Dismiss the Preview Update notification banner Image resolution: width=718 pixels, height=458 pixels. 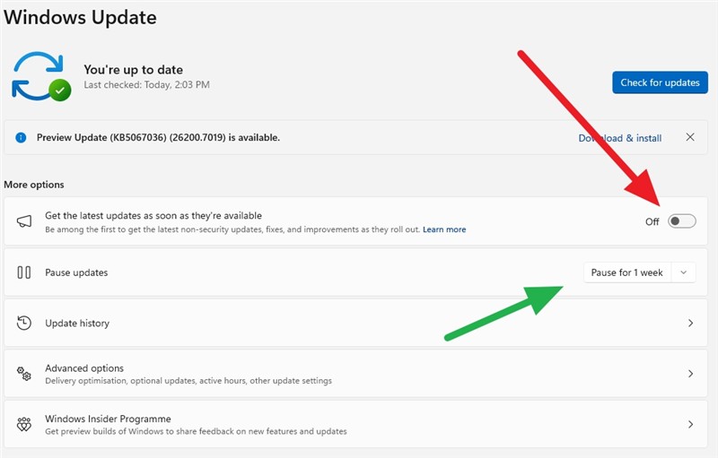pyautogui.click(x=690, y=137)
